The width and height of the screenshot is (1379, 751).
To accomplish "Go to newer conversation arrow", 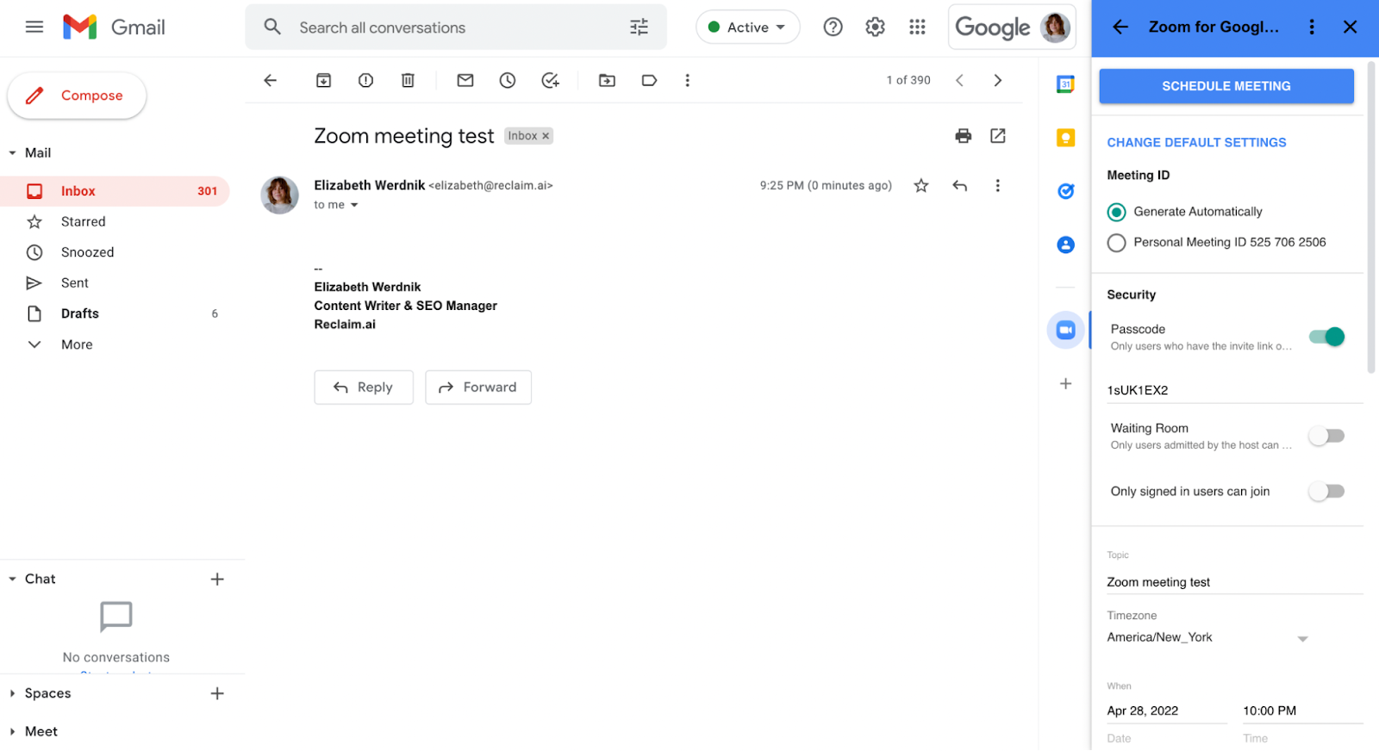I will pos(959,80).
